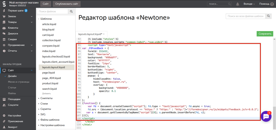
Task: Click the Помощь question mark icon
Action: pos(272,4)
